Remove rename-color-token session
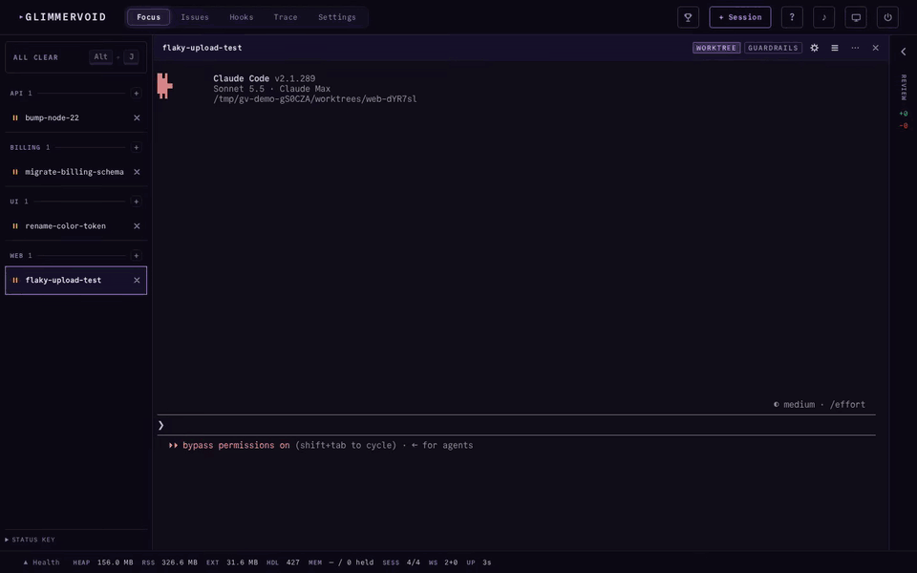The width and height of the screenshot is (917, 573). pyautogui.click(x=137, y=225)
